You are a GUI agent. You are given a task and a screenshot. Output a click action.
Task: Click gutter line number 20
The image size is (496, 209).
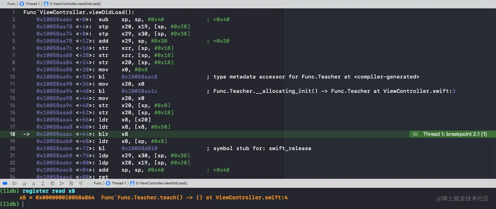[x=12, y=148]
